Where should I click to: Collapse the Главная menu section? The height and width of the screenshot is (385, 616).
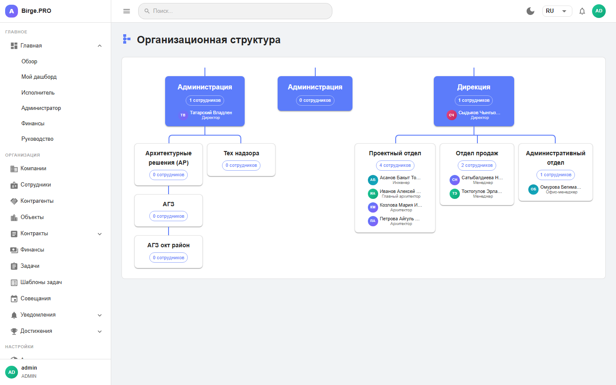tap(100, 45)
